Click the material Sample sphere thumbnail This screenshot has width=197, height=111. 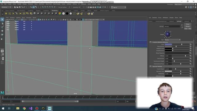click(x=168, y=34)
